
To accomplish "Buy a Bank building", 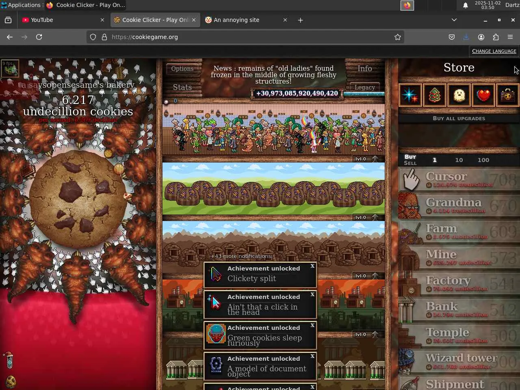I will coord(459,310).
